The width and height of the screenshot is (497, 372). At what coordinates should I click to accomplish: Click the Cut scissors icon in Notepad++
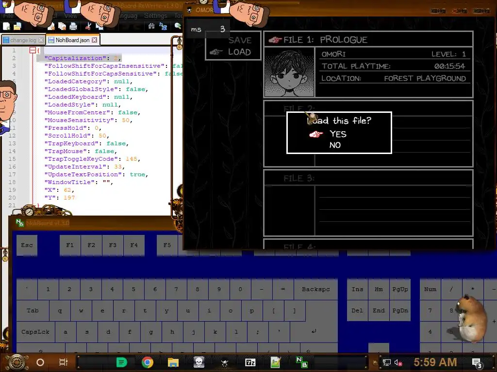tap(88, 27)
